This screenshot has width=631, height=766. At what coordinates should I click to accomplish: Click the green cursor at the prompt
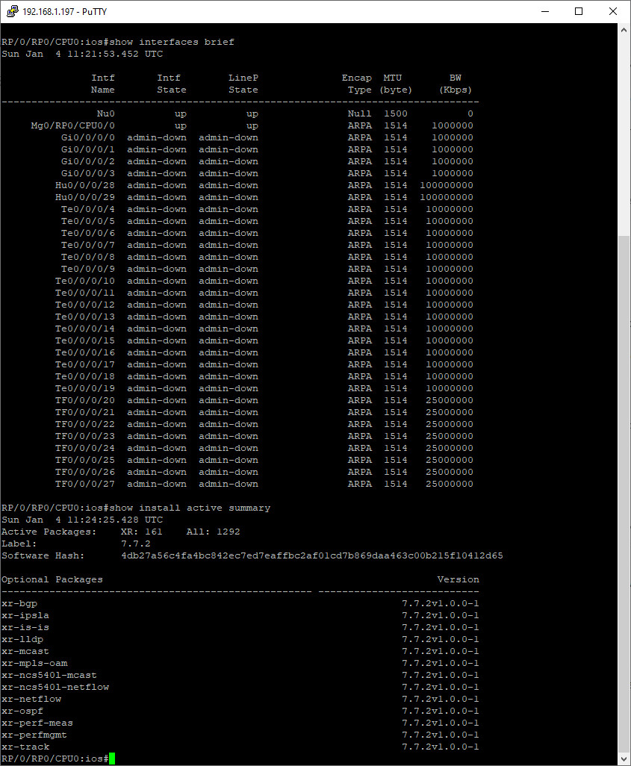(112, 759)
